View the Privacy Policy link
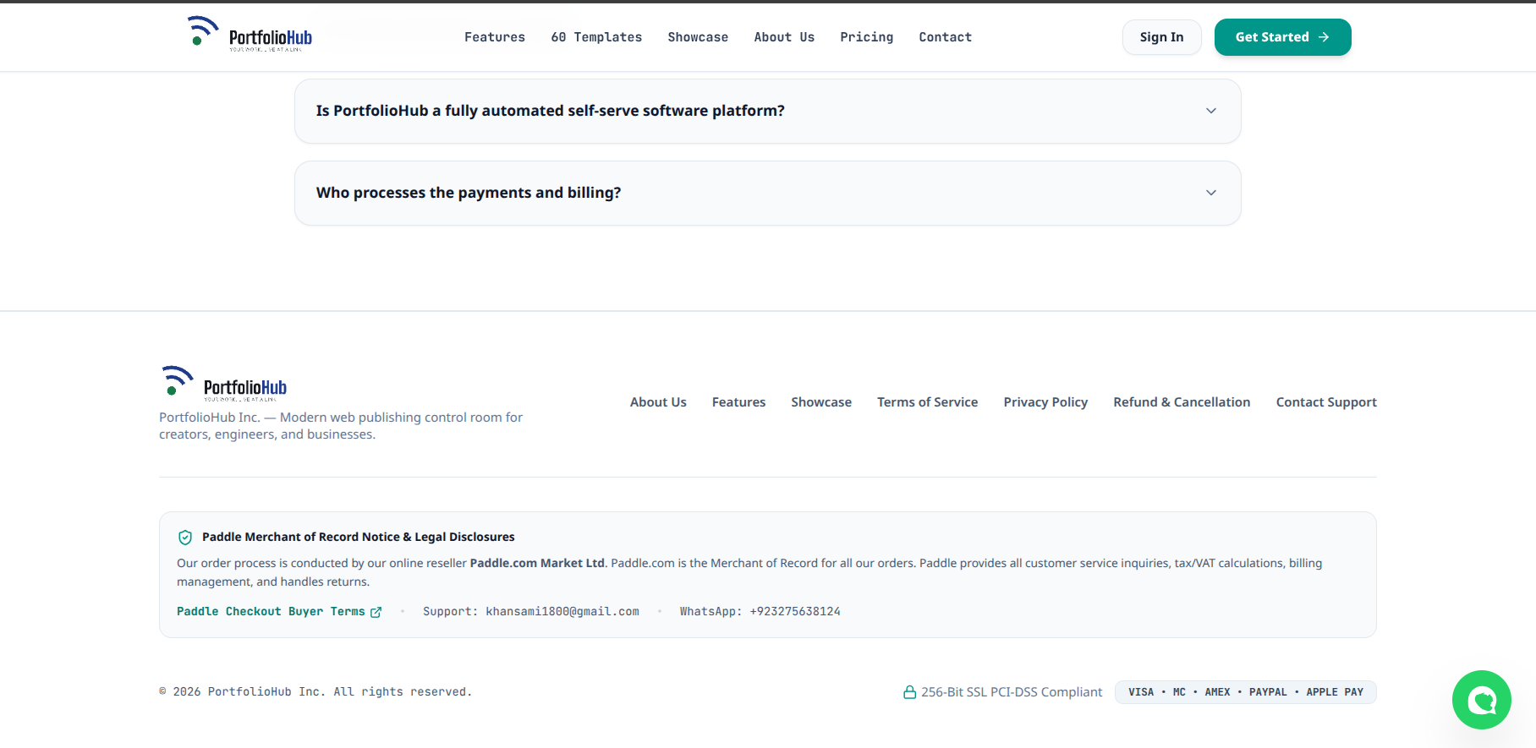 1045,402
